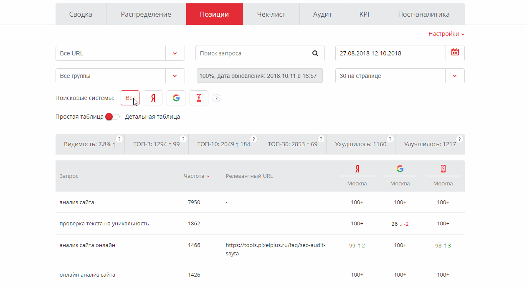Show help tooltip for ТОП-3
This screenshot has height=287, width=527.
point(183,139)
